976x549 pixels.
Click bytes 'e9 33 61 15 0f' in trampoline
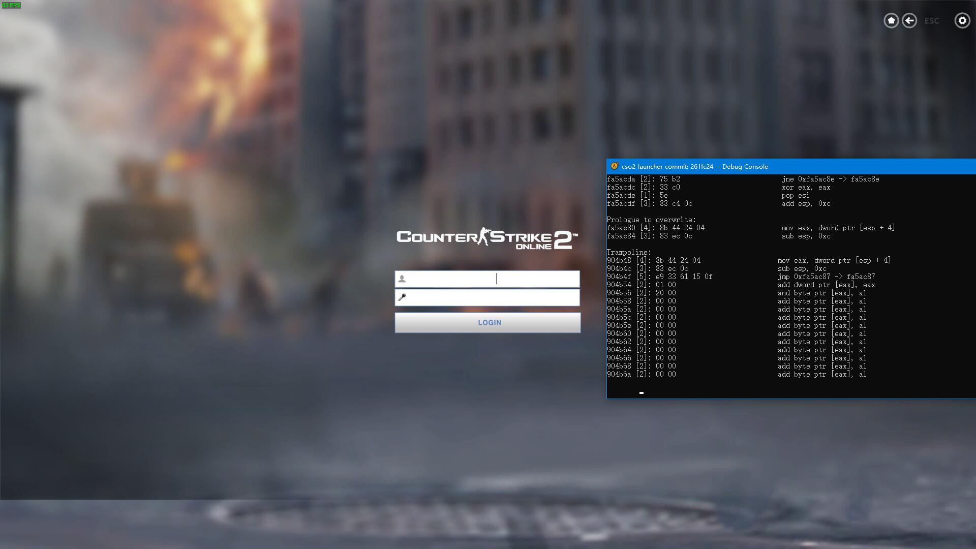684,277
